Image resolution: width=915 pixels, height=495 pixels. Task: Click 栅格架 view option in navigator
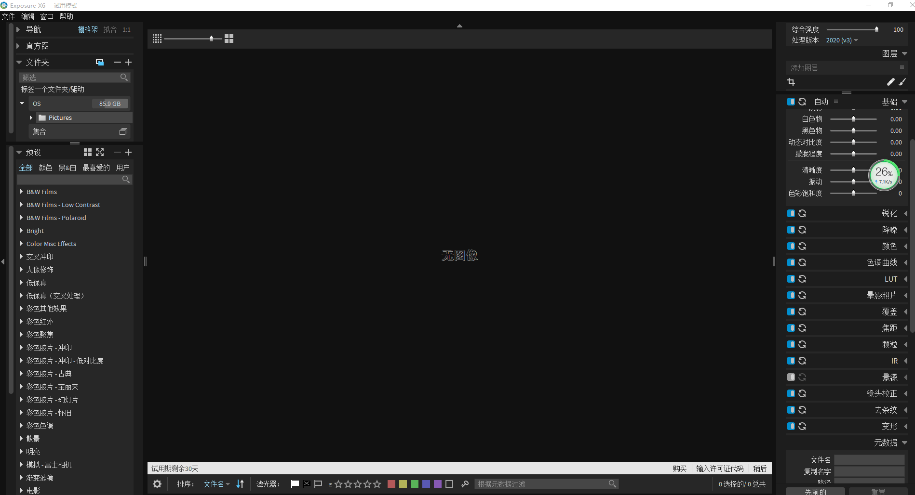[88, 29]
